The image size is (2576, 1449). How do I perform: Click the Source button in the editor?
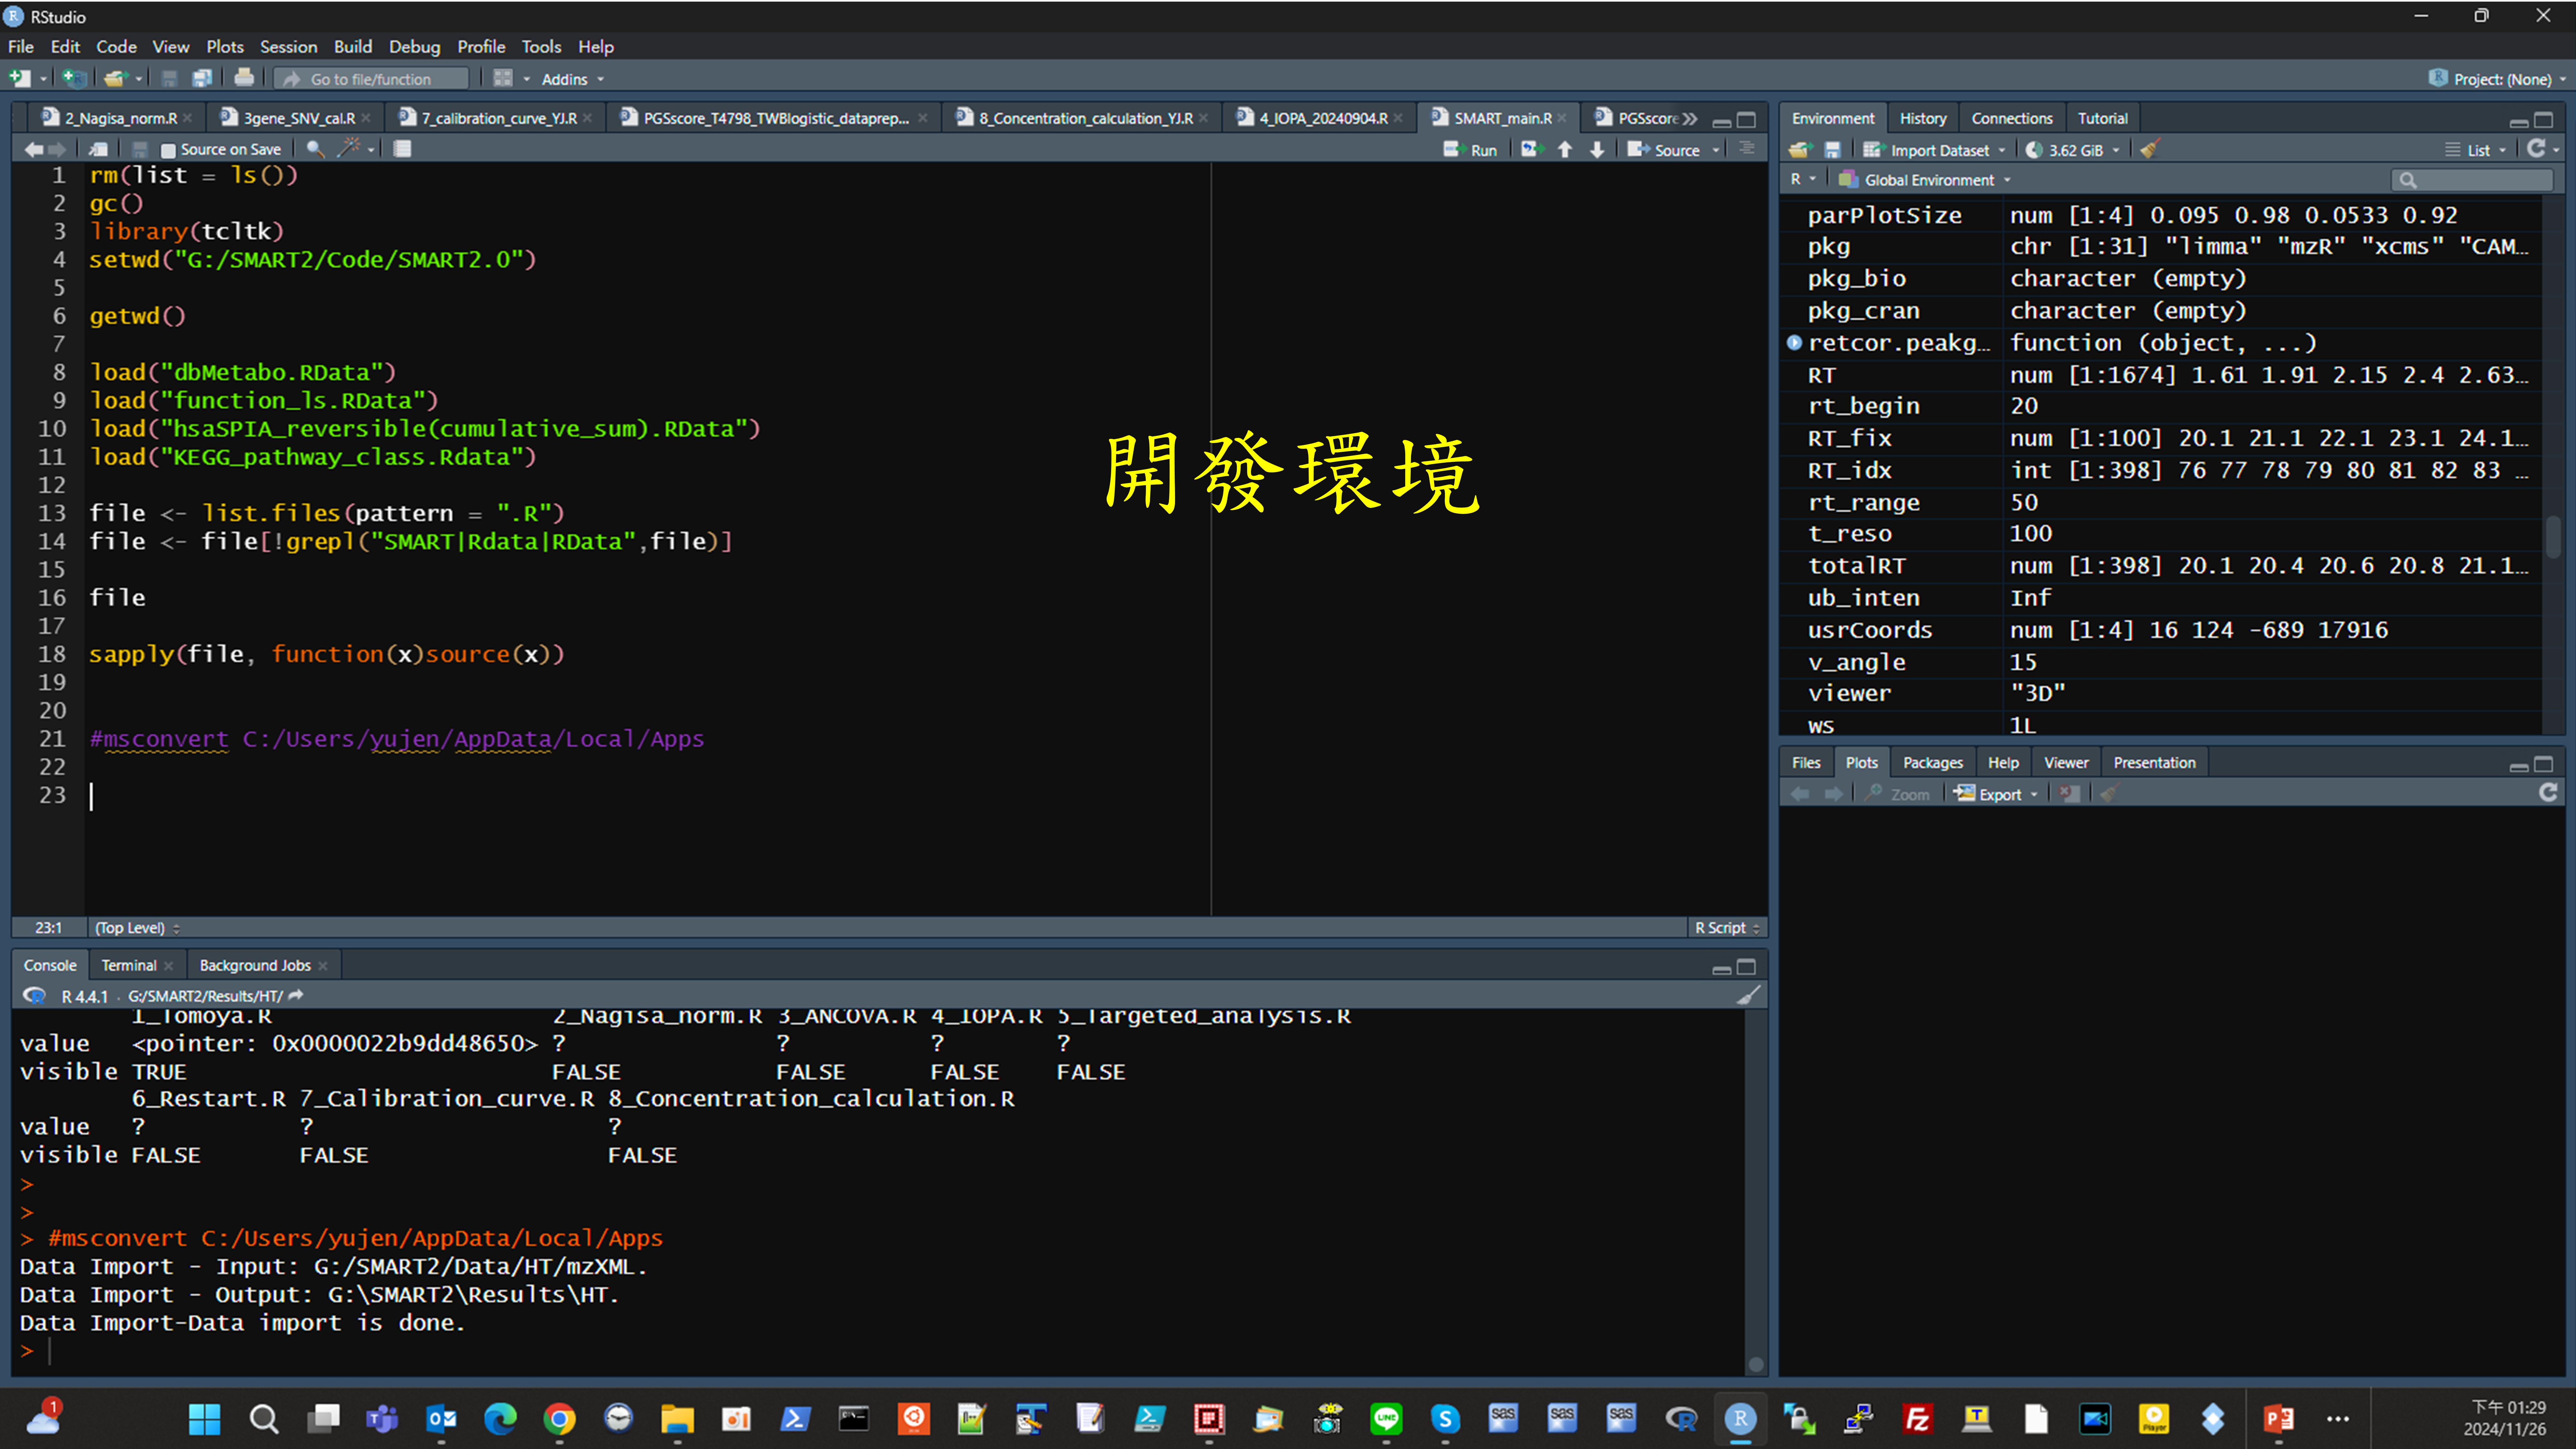1664,150
